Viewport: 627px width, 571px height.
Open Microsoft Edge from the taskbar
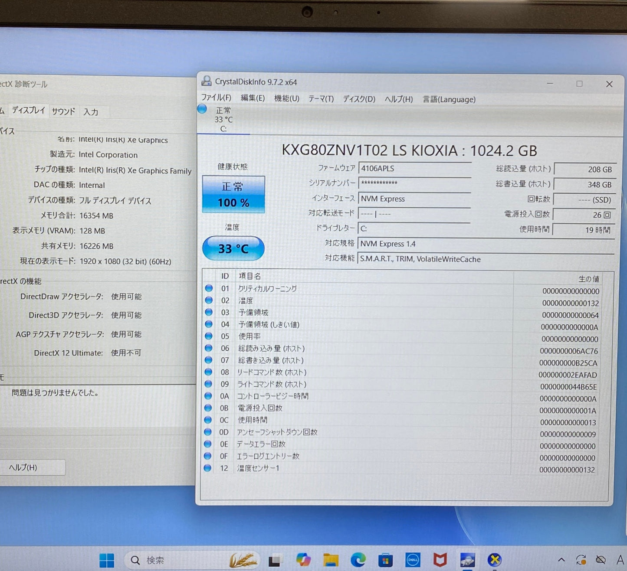point(358,560)
